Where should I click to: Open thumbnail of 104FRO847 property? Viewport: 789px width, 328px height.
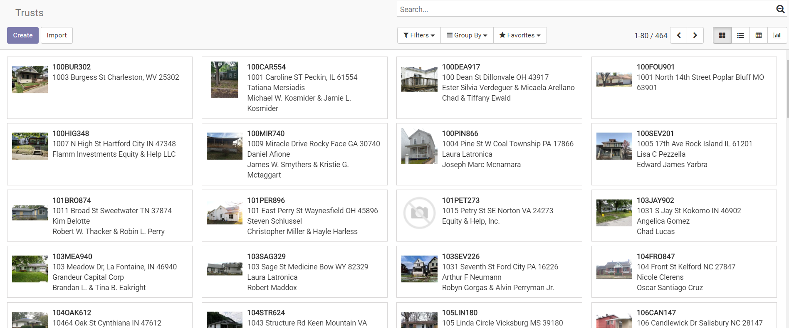[x=614, y=269]
